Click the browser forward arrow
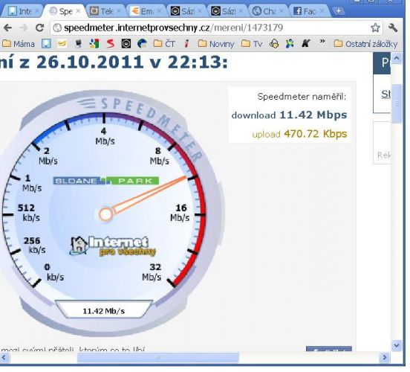This screenshot has width=410, height=372. click(x=24, y=28)
